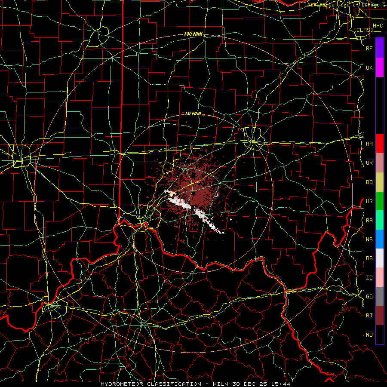Click the UK legend label
The height and width of the screenshot is (387, 387).
pos(369,68)
